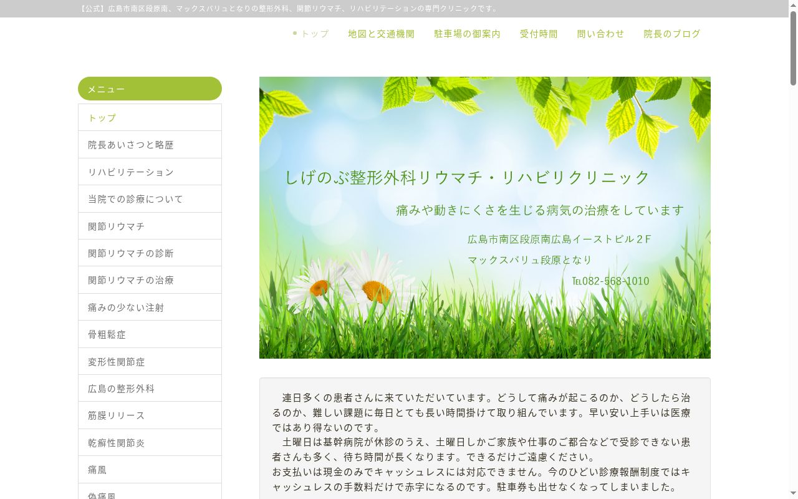The image size is (798, 499).
Task: Select 当院での診療について in sidebar
Action: tap(150, 199)
